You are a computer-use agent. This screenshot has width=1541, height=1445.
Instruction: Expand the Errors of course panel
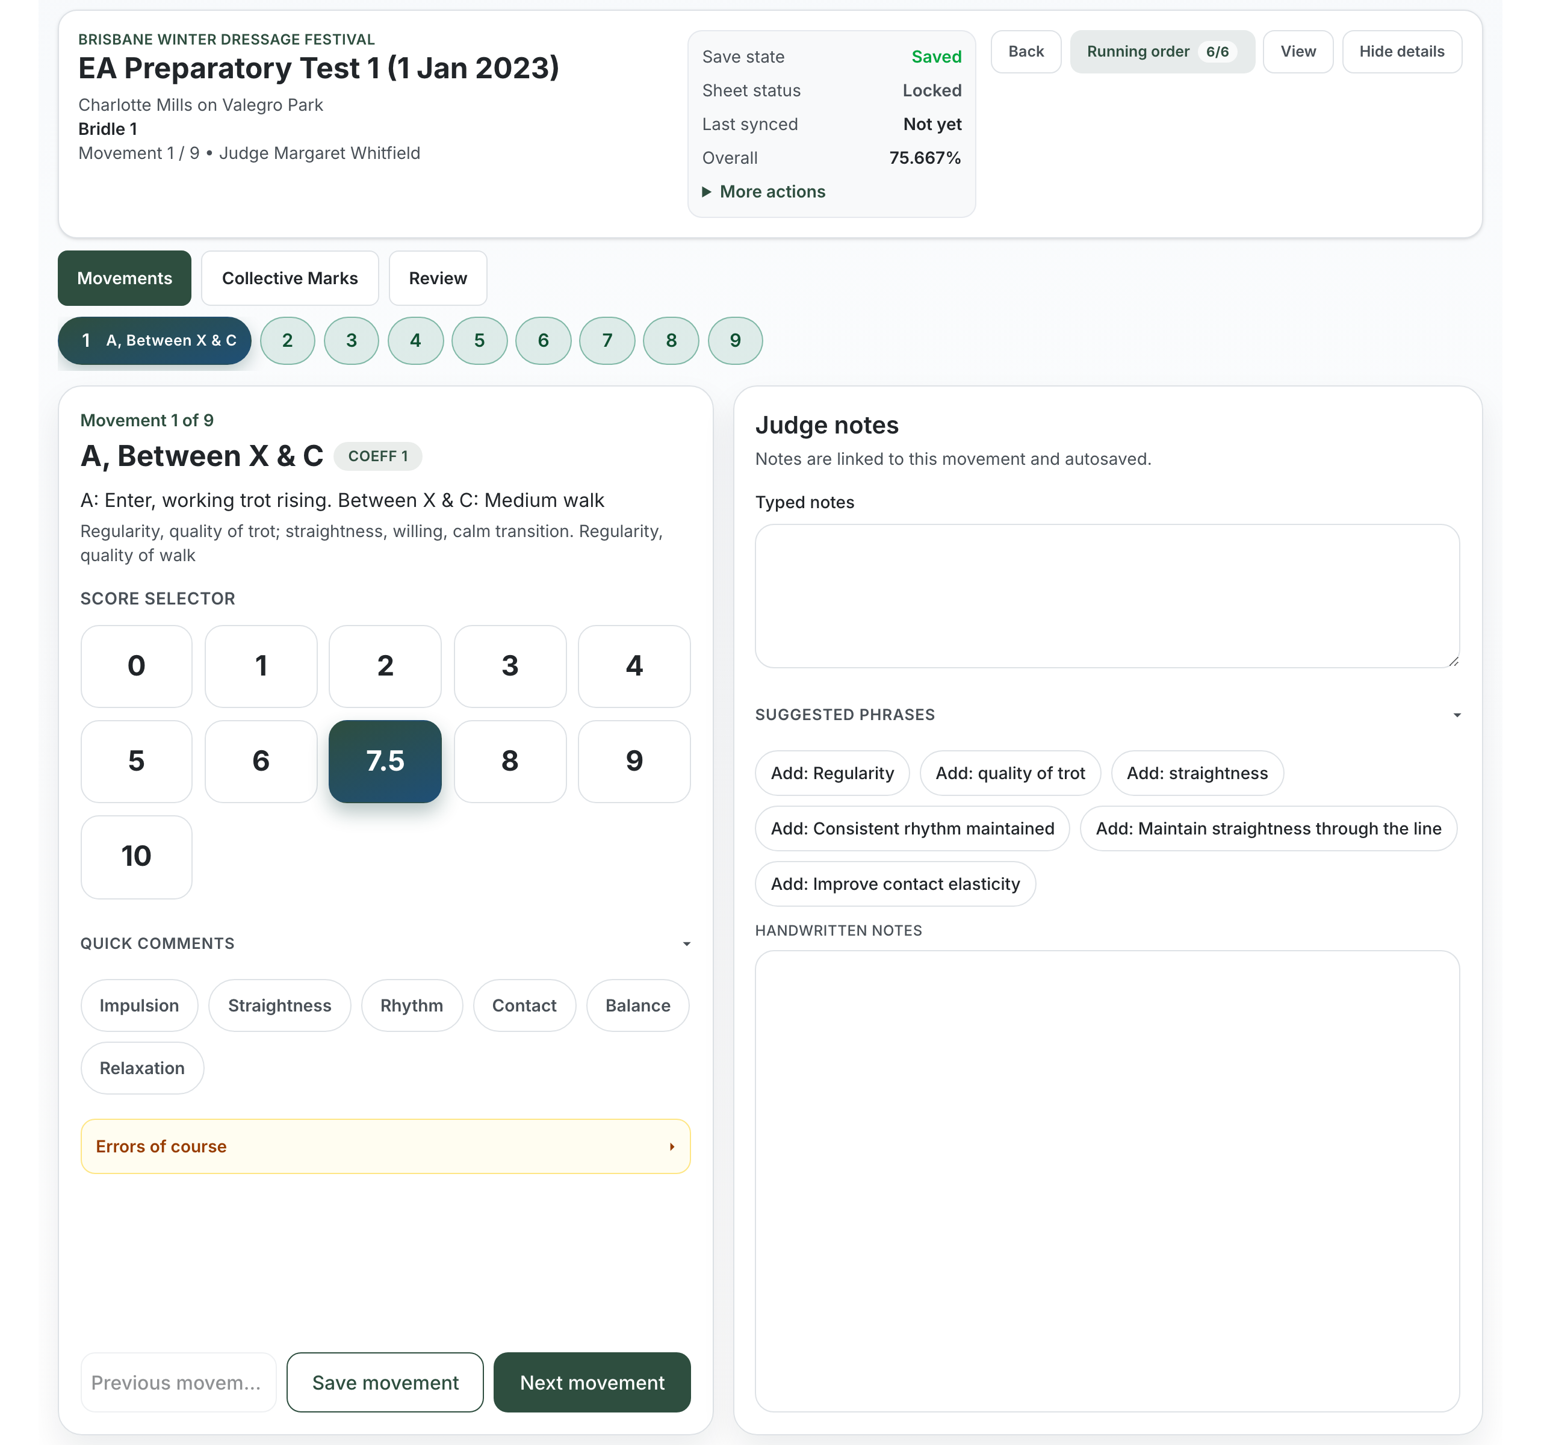click(x=385, y=1146)
